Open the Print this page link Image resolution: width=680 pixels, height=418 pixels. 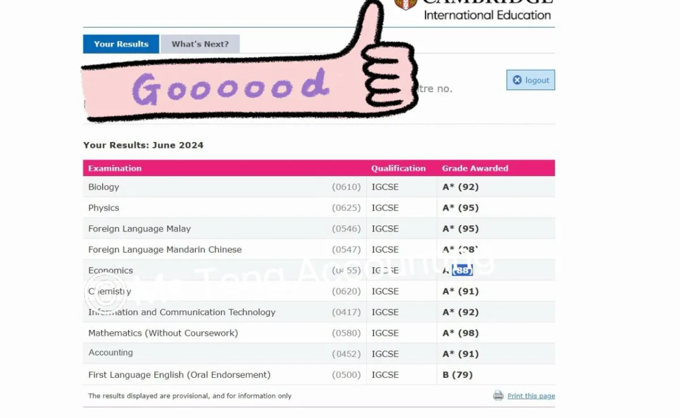click(531, 396)
